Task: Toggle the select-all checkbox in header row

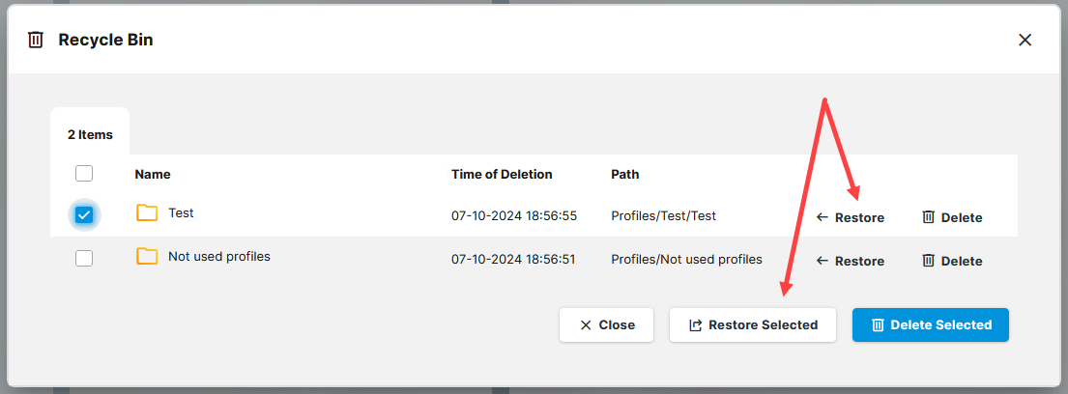Action: tap(84, 174)
